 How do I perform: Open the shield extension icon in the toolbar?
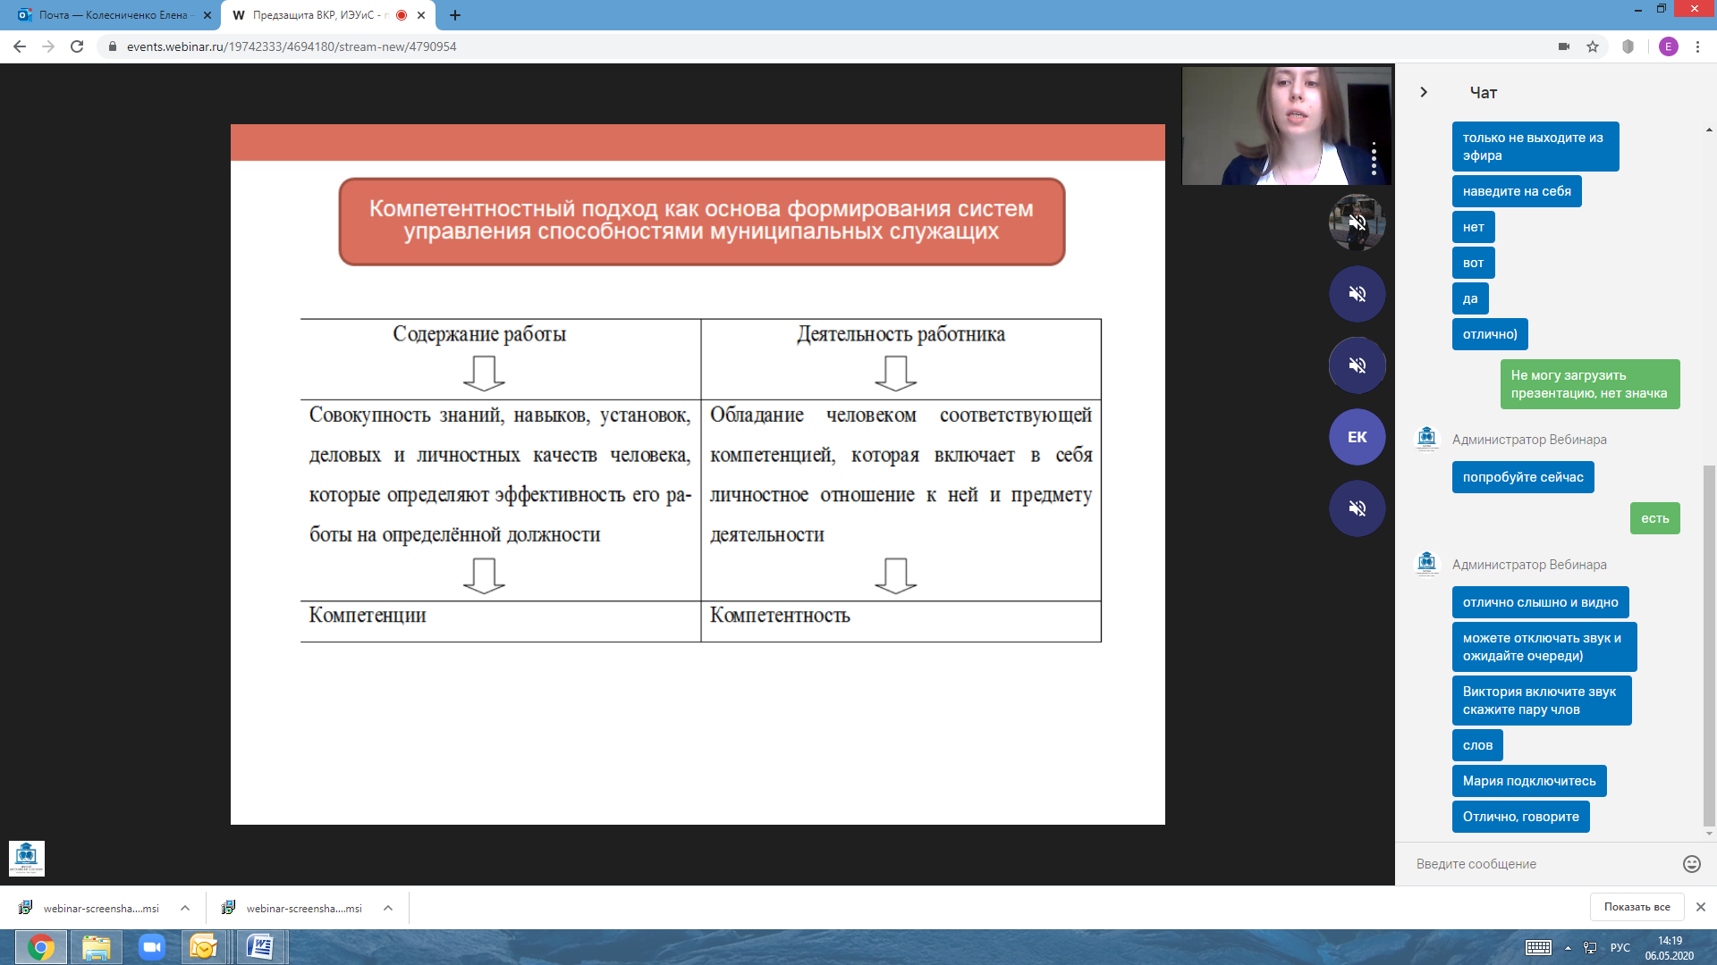(x=1628, y=46)
